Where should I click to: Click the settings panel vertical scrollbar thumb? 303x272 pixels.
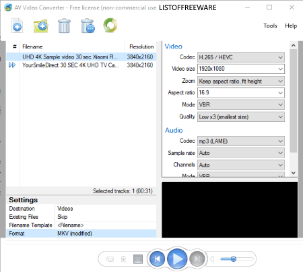pyautogui.click(x=293, y=101)
